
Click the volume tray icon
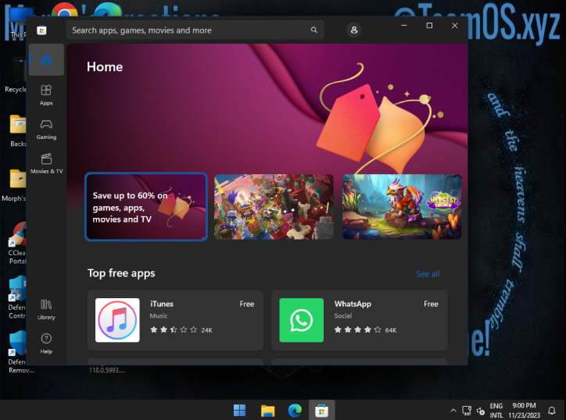tap(481, 411)
